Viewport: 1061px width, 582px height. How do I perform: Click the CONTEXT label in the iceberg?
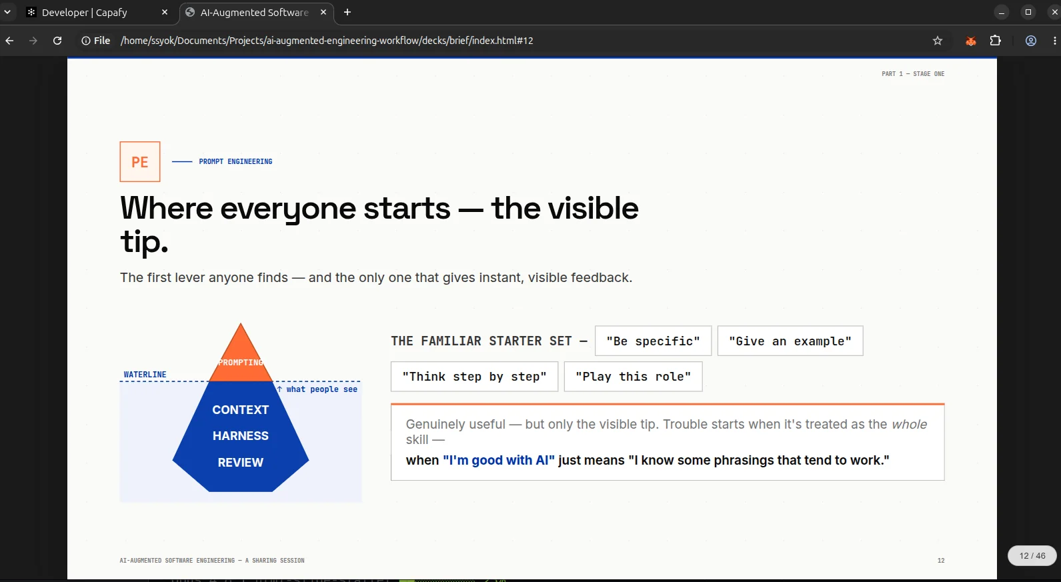point(241,410)
